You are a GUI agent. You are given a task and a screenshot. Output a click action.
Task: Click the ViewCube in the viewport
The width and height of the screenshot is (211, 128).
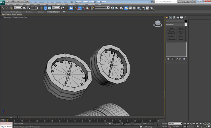click(158, 23)
